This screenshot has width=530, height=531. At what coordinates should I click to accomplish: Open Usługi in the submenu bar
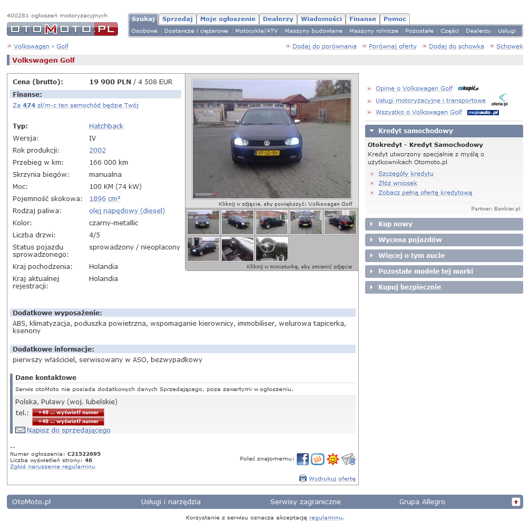(x=507, y=31)
